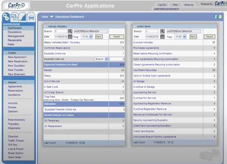Click Now button in Action Items
Screen dimensions: 227x164
tap(193, 37)
